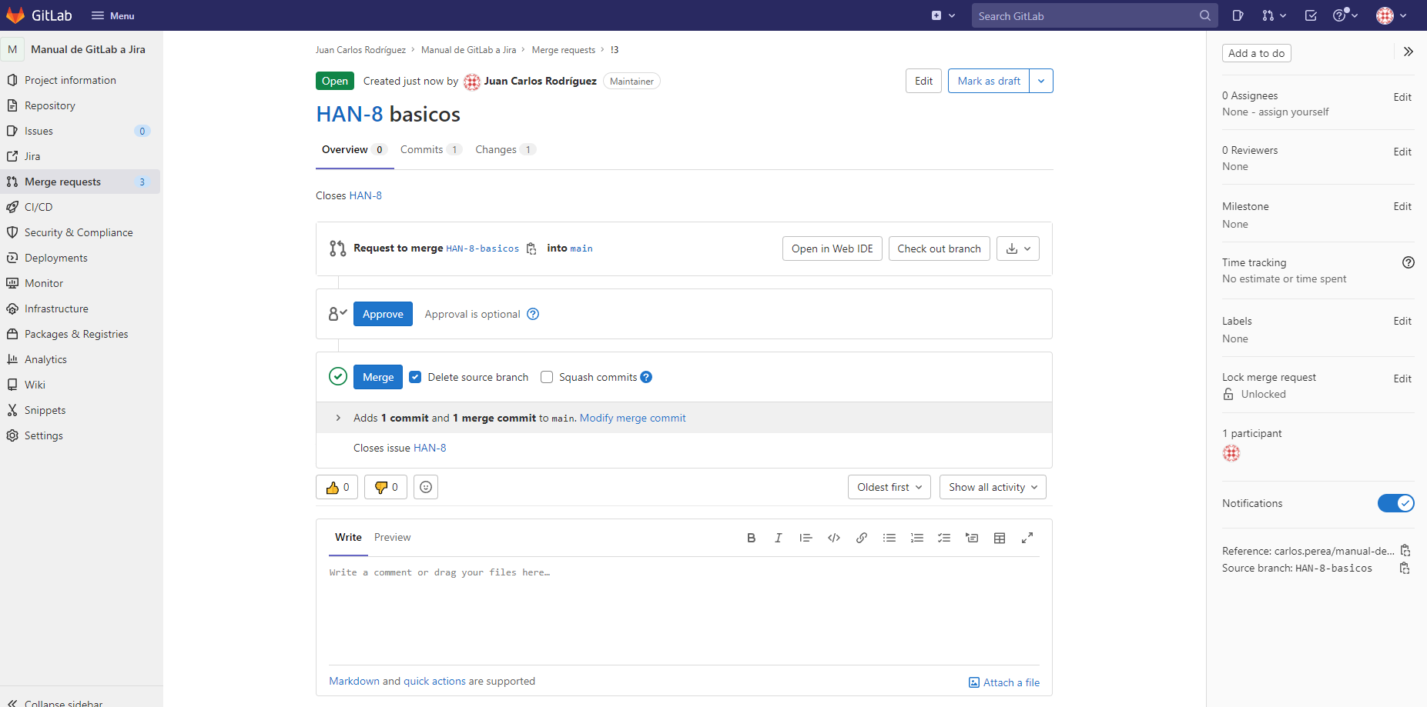This screenshot has width=1427, height=707.
Task: Open Repository in the sidebar
Action: click(50, 105)
